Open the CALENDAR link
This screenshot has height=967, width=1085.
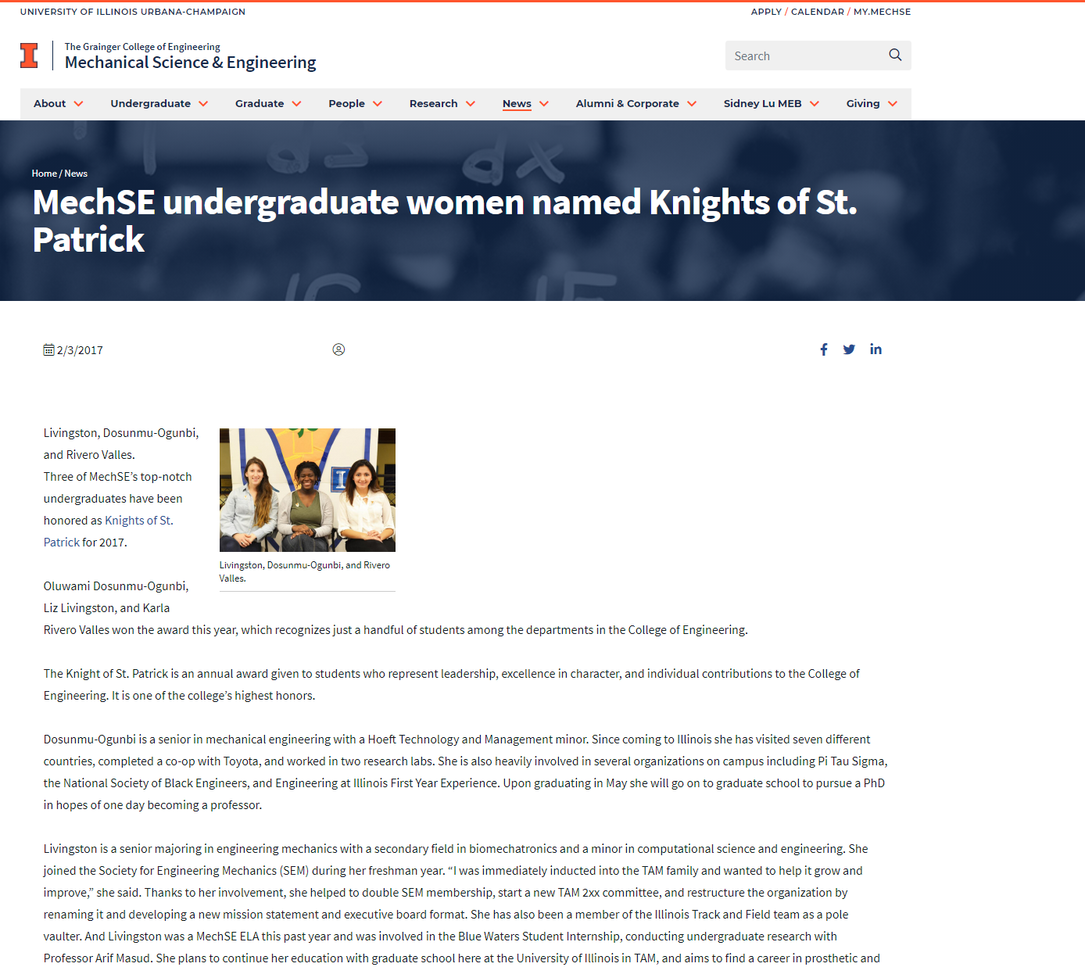pos(817,12)
